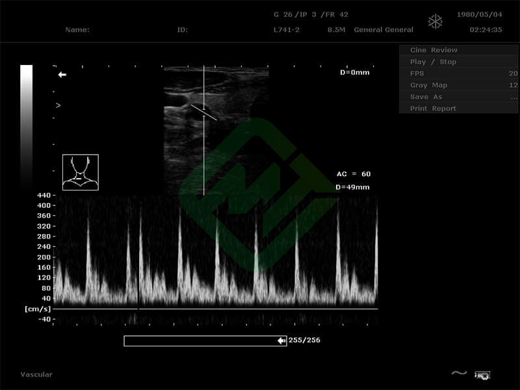Image resolution: width=520 pixels, height=390 pixels.
Task: Click the [cm/s] unit label
Action: coord(38,309)
